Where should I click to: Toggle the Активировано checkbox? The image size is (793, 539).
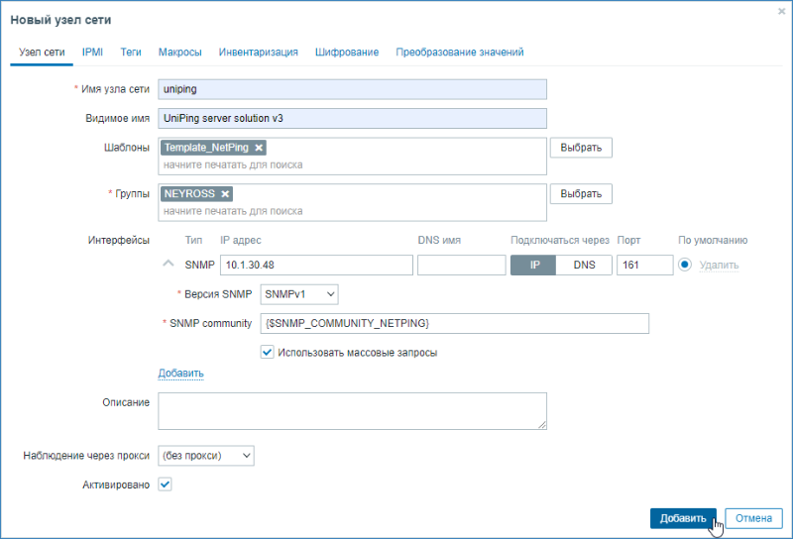click(165, 485)
